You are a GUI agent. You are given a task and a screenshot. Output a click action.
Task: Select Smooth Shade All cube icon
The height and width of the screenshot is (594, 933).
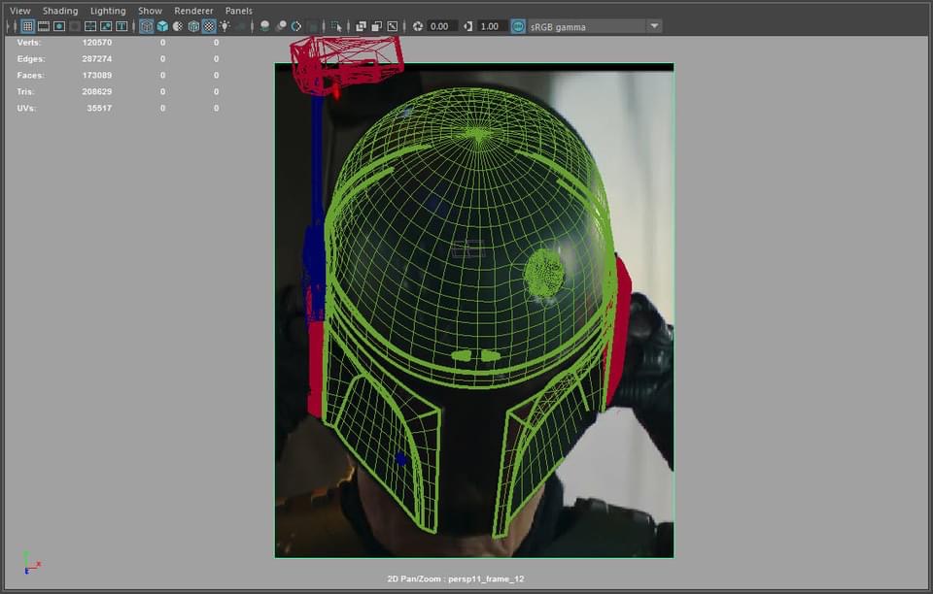162,26
